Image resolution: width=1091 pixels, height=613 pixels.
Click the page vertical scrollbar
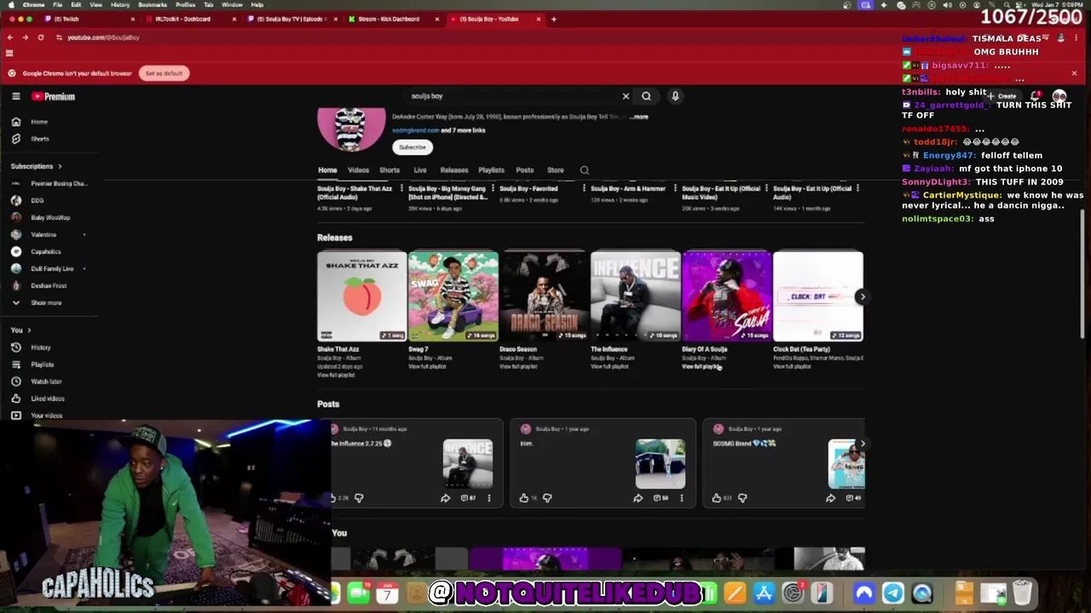[1082, 272]
